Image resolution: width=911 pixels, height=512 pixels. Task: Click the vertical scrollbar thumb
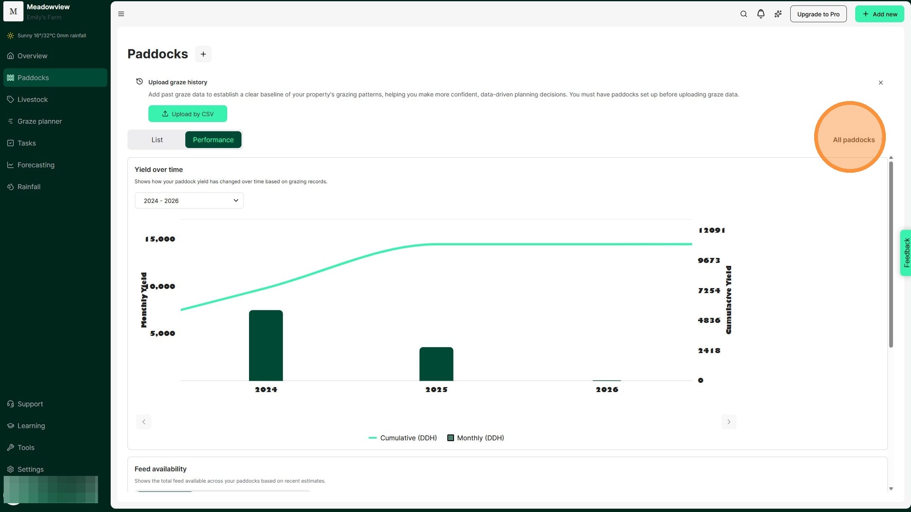(x=890, y=254)
